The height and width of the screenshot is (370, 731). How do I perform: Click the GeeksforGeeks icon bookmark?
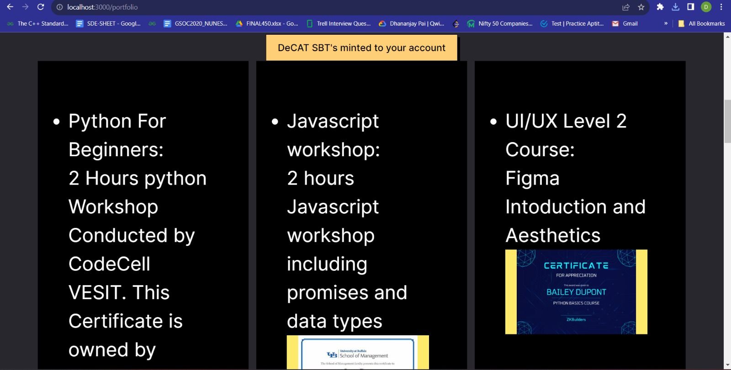point(152,23)
